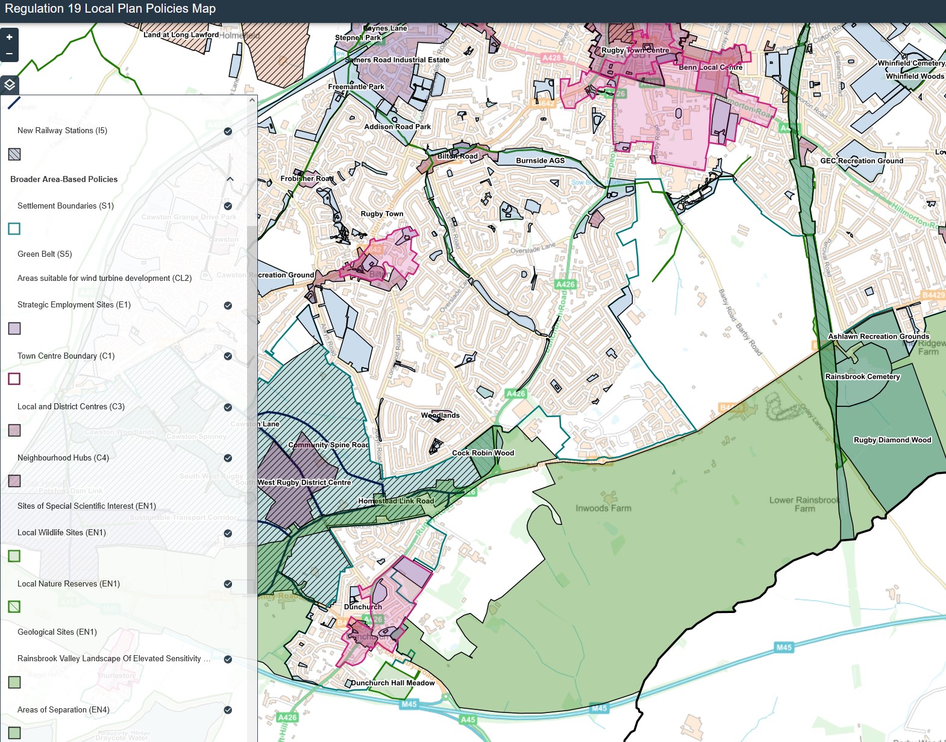Click the Ashlawn Recreation Grounds label
The image size is (946, 742).
879,337
